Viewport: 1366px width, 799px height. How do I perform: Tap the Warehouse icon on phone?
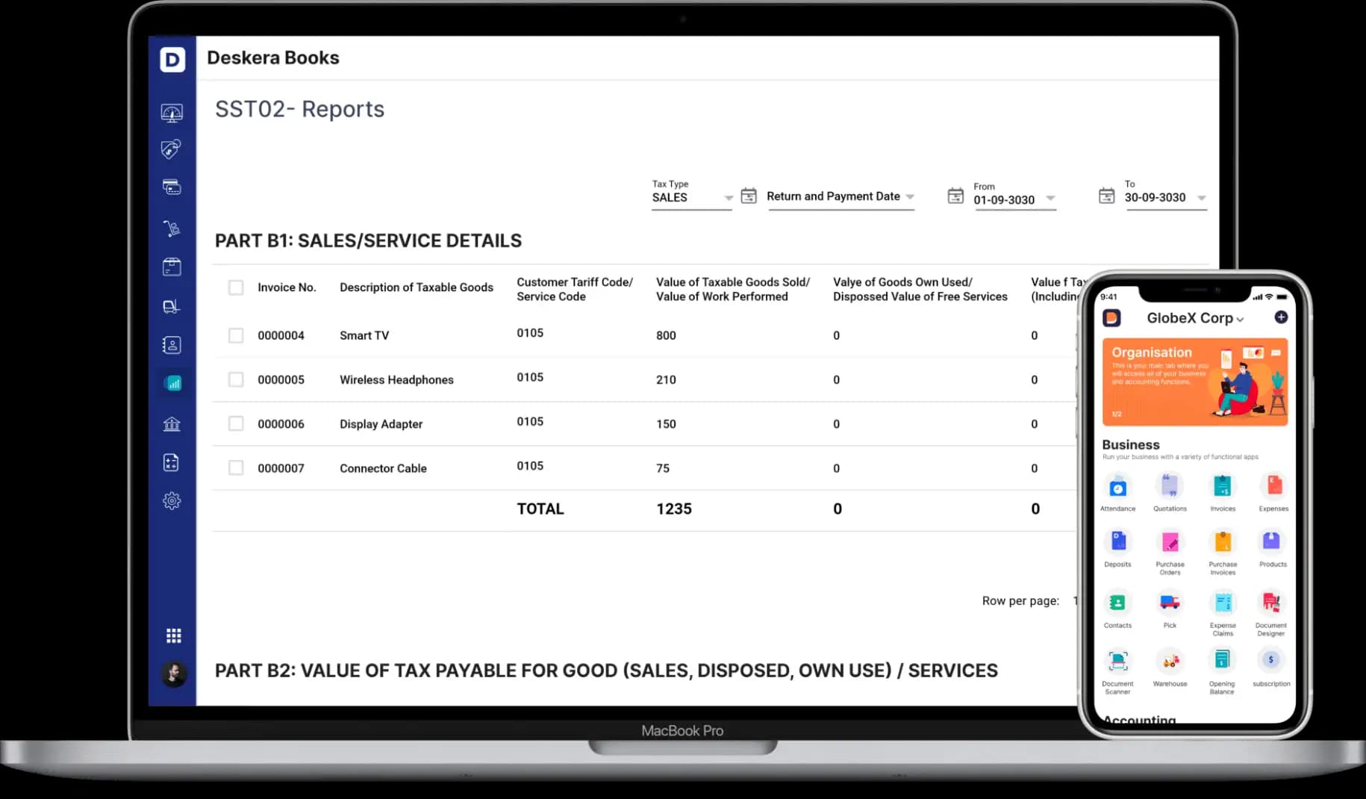point(1170,661)
